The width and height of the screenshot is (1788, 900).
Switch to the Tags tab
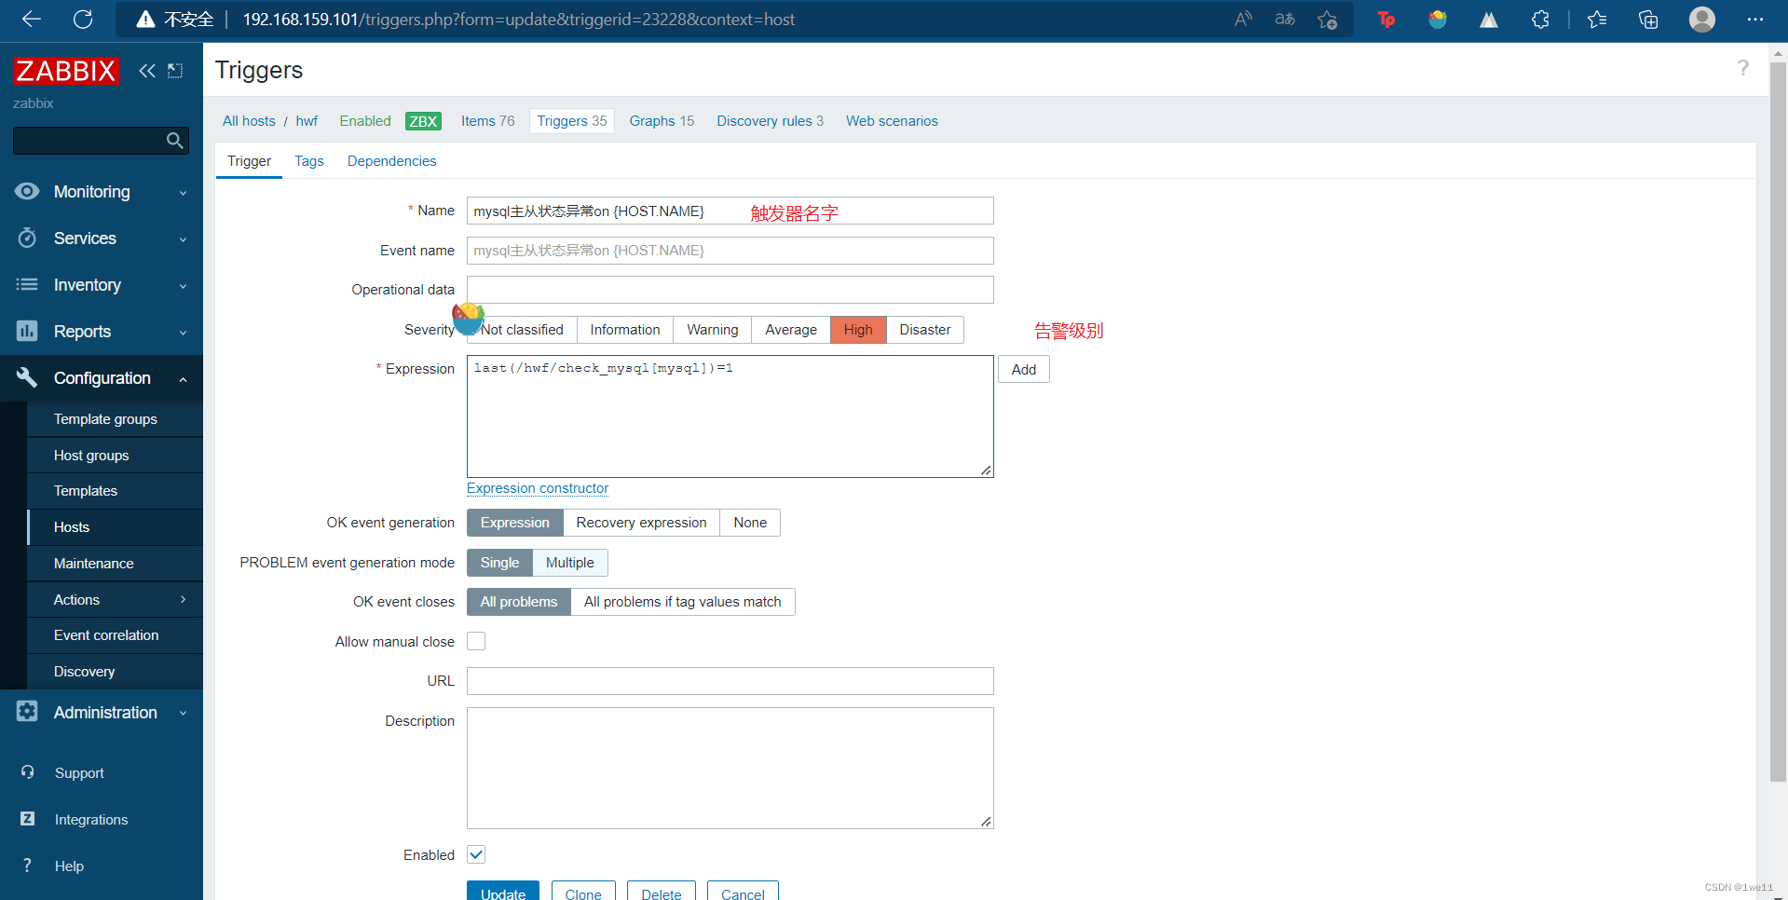(x=309, y=161)
